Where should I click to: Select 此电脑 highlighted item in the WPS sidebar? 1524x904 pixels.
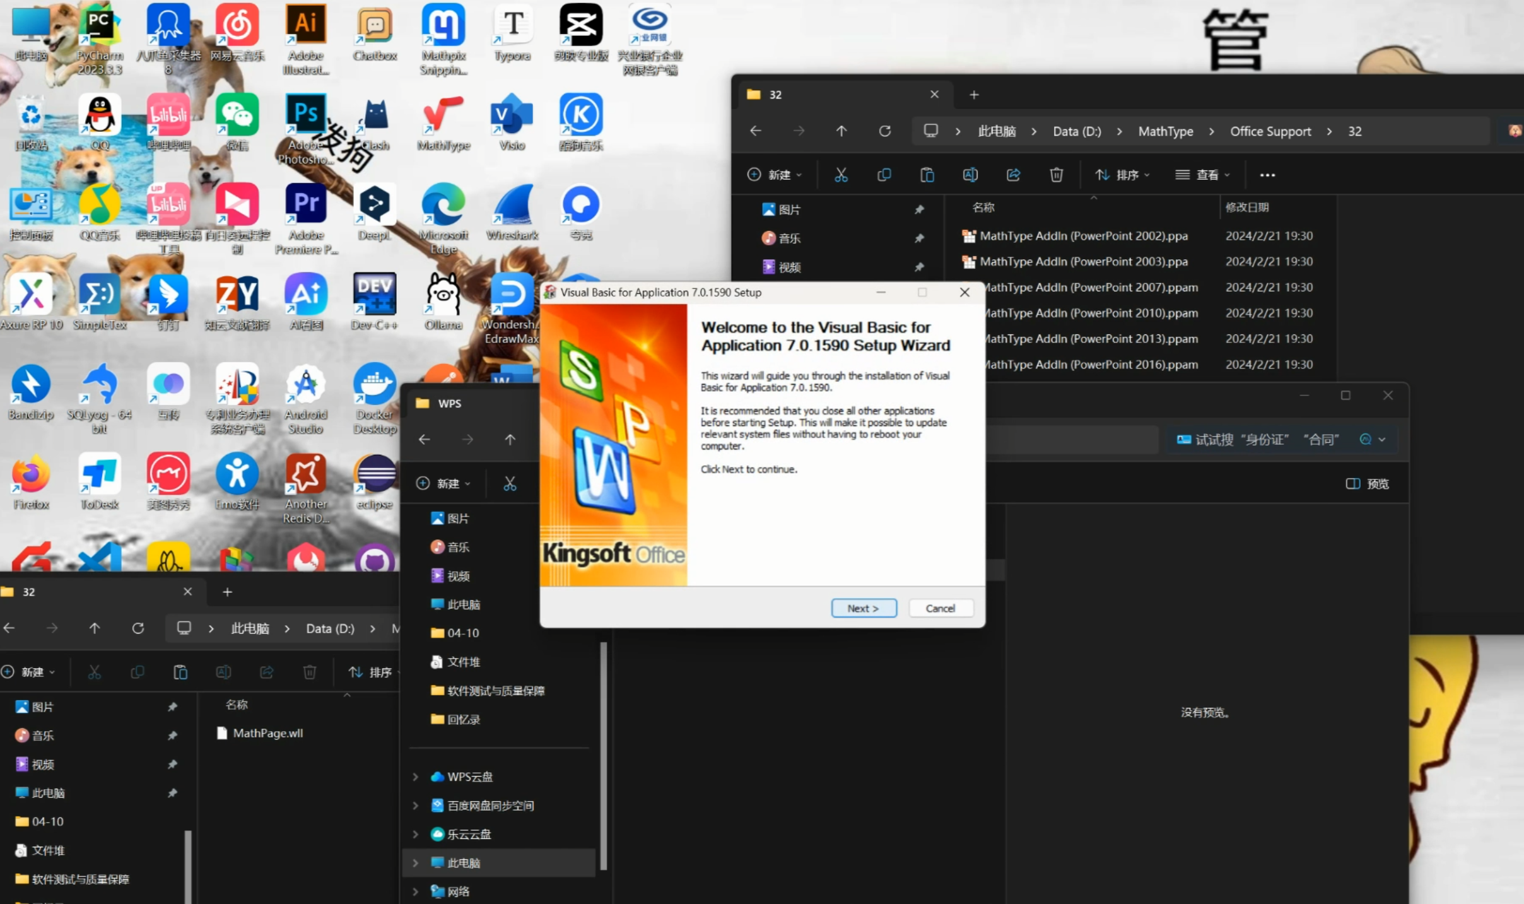(x=498, y=863)
